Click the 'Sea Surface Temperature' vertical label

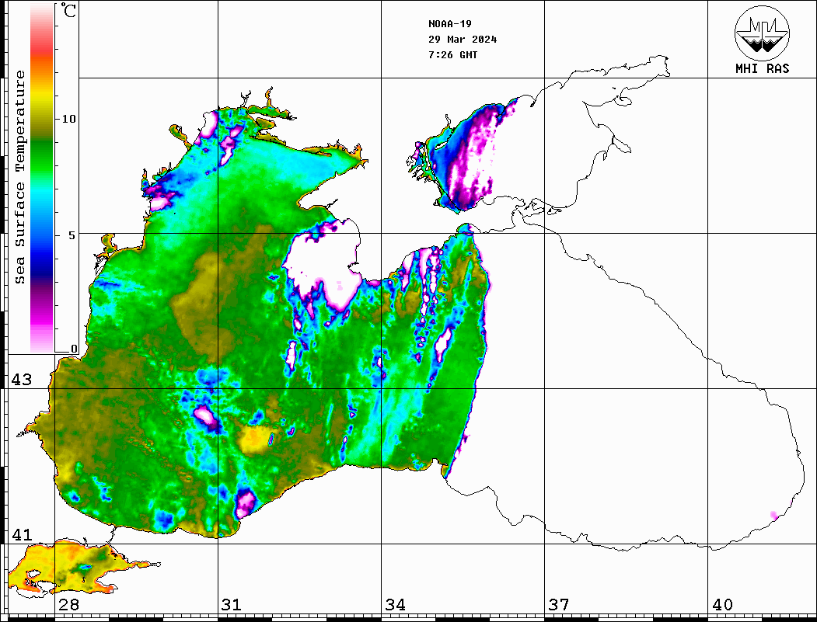(x=19, y=177)
